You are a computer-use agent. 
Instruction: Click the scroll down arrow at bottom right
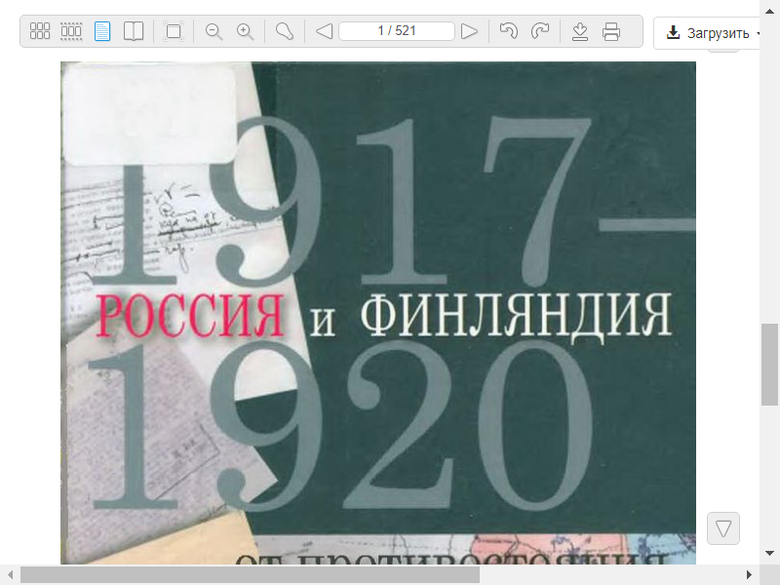(x=769, y=553)
